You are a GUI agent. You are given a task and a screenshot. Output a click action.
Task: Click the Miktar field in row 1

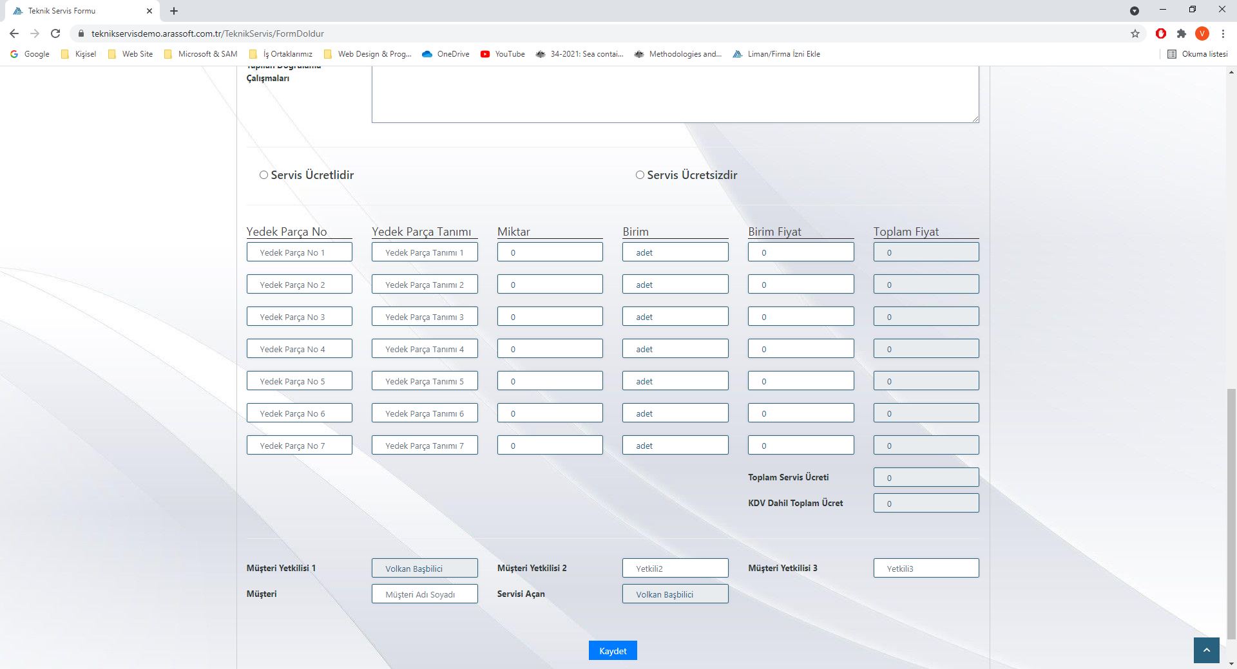tap(550, 252)
